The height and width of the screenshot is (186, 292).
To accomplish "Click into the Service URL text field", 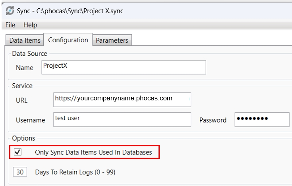I will (x=122, y=100).
